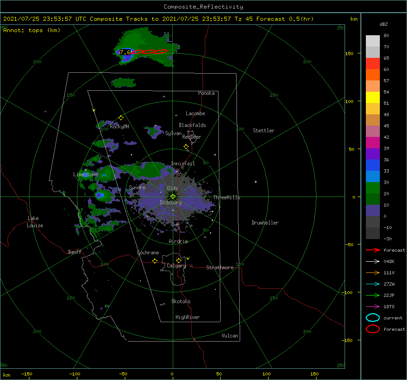Viewport: 407px width, 380px height.
Task: Click the Calgary city label
Action: (x=176, y=266)
